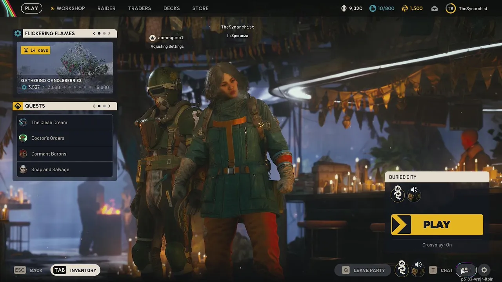Go to previous Flickering Flames page arrow
Screen dimensions: 502x282
point(94,33)
